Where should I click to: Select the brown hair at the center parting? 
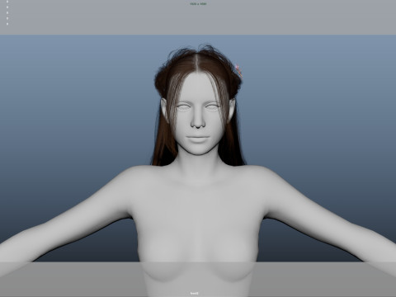[198, 62]
